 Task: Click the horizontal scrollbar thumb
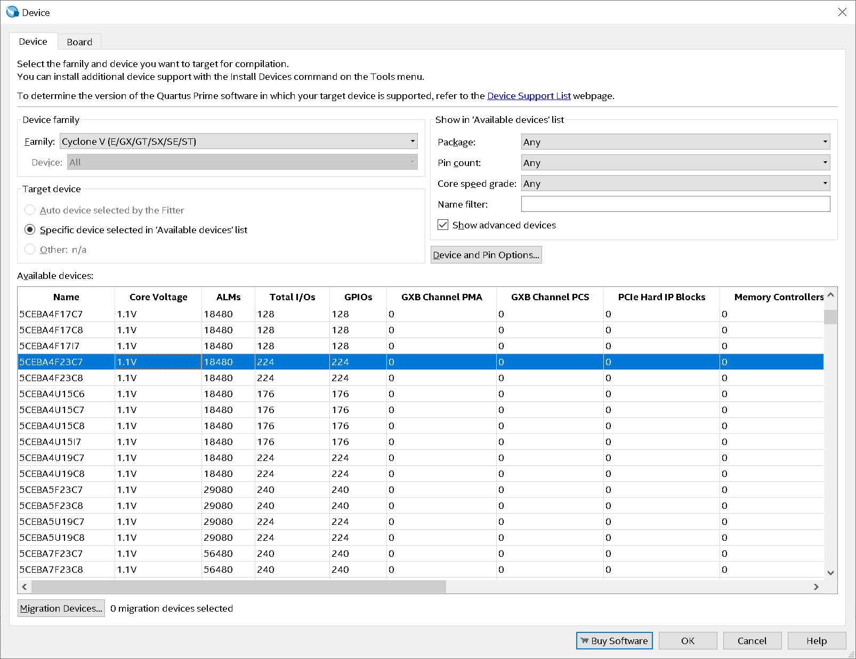[239, 587]
